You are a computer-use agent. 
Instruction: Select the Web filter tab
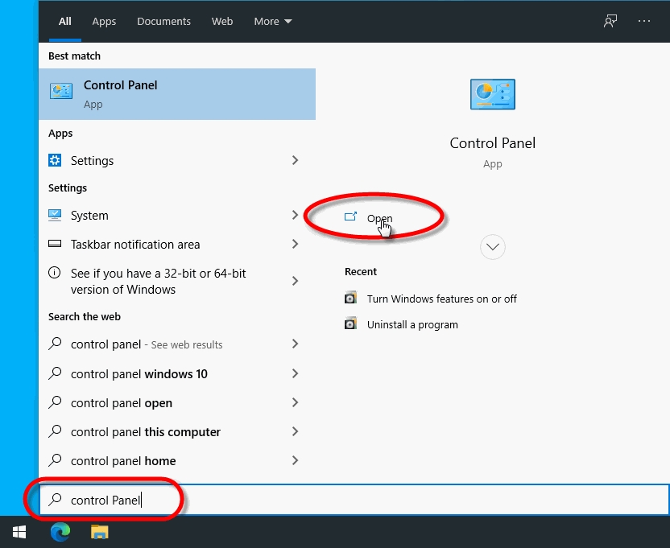tap(222, 22)
